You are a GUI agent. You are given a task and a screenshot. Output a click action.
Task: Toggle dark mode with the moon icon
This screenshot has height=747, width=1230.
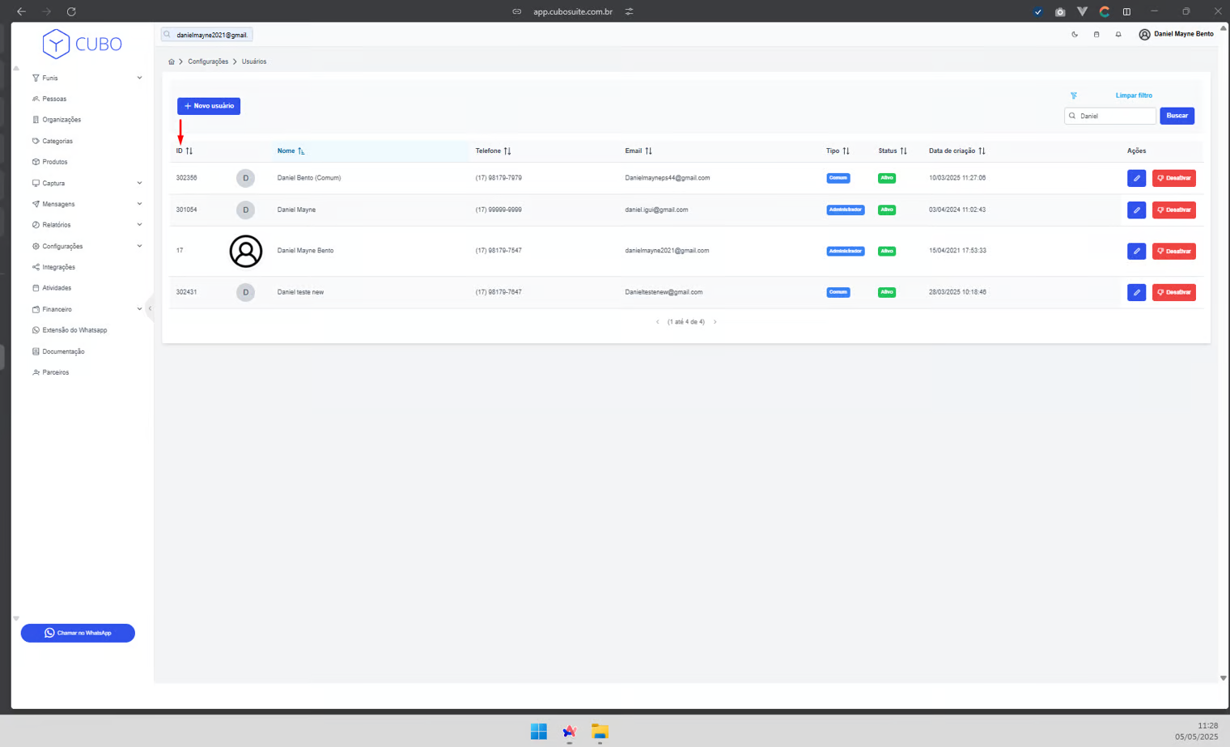click(1075, 35)
